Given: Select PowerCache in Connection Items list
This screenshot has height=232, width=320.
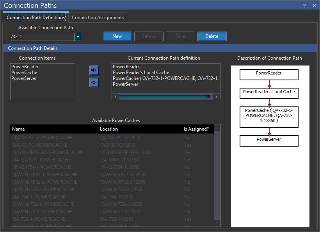Looking at the screenshot, I should pyautogui.click(x=24, y=73).
